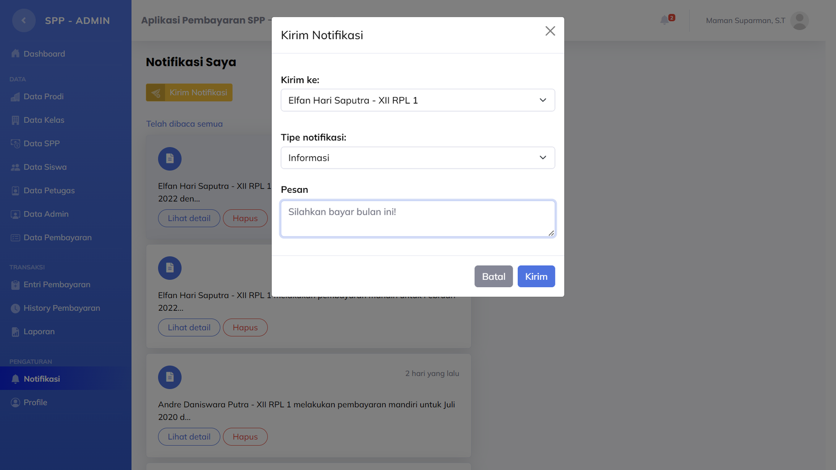Click the notification bell icon in header
This screenshot has width=836, height=470.
tap(665, 20)
